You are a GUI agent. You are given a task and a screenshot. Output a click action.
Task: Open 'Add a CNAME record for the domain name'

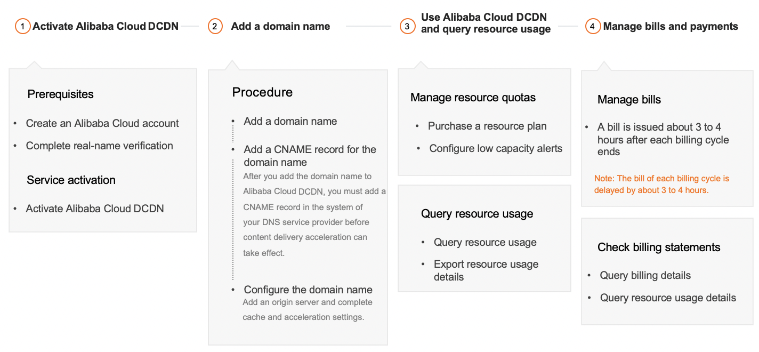click(x=310, y=156)
